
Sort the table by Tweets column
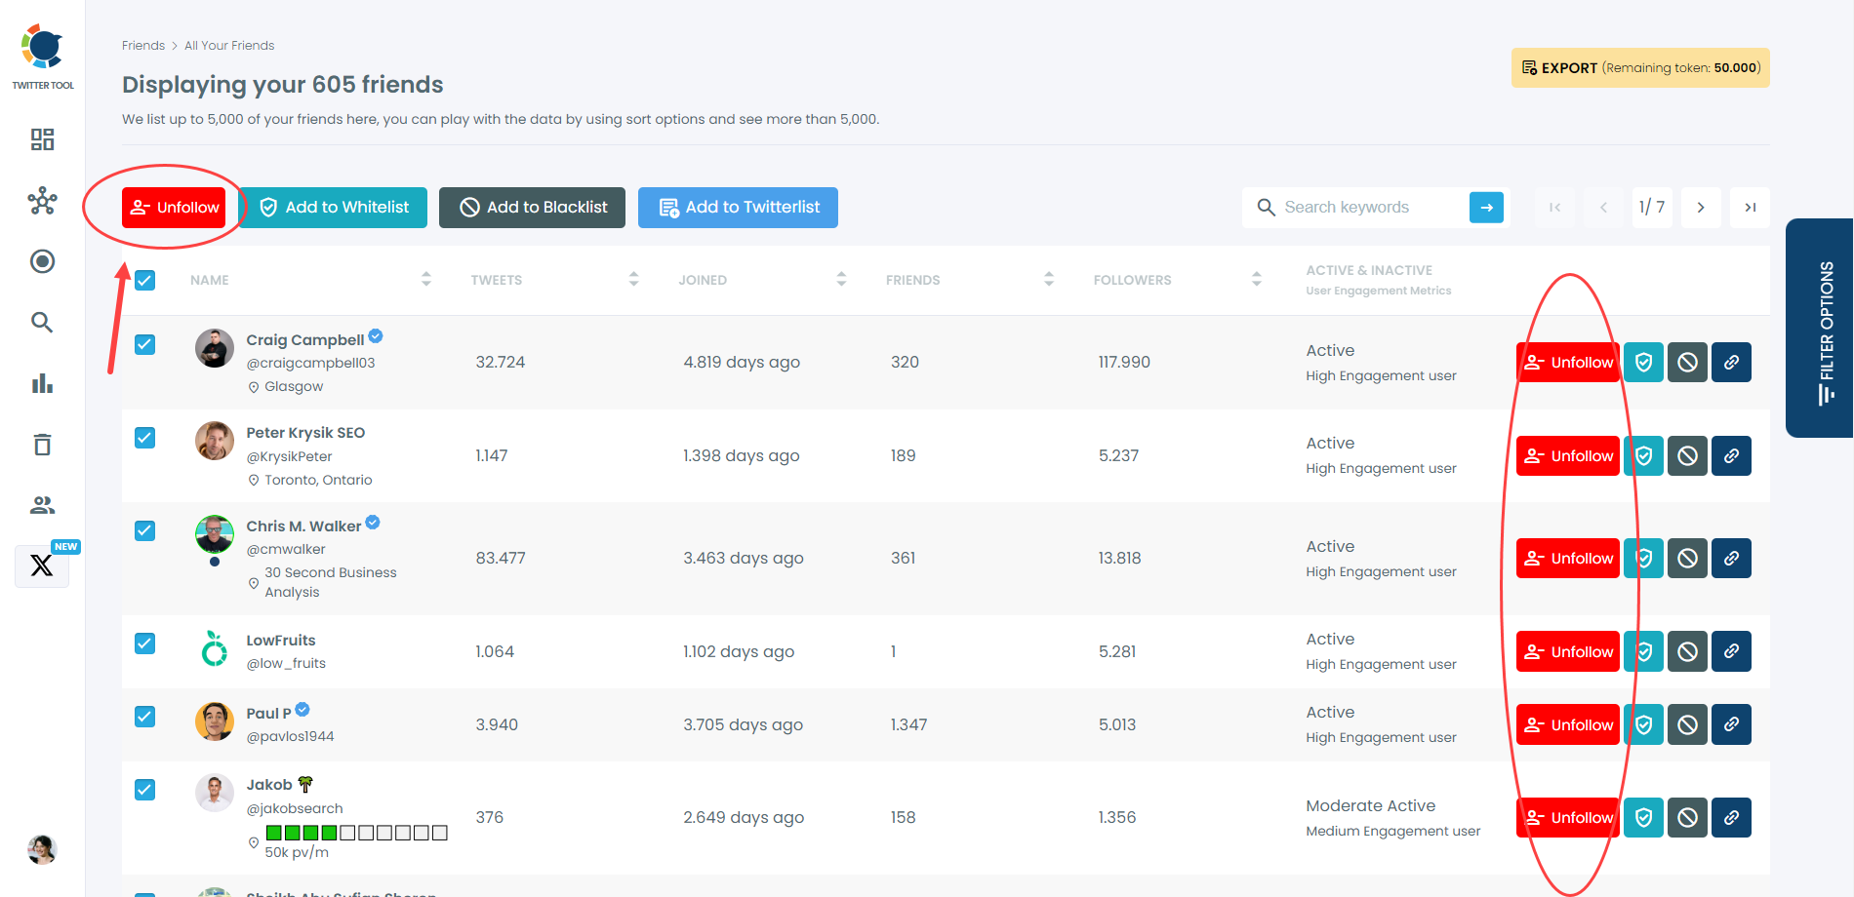634,280
